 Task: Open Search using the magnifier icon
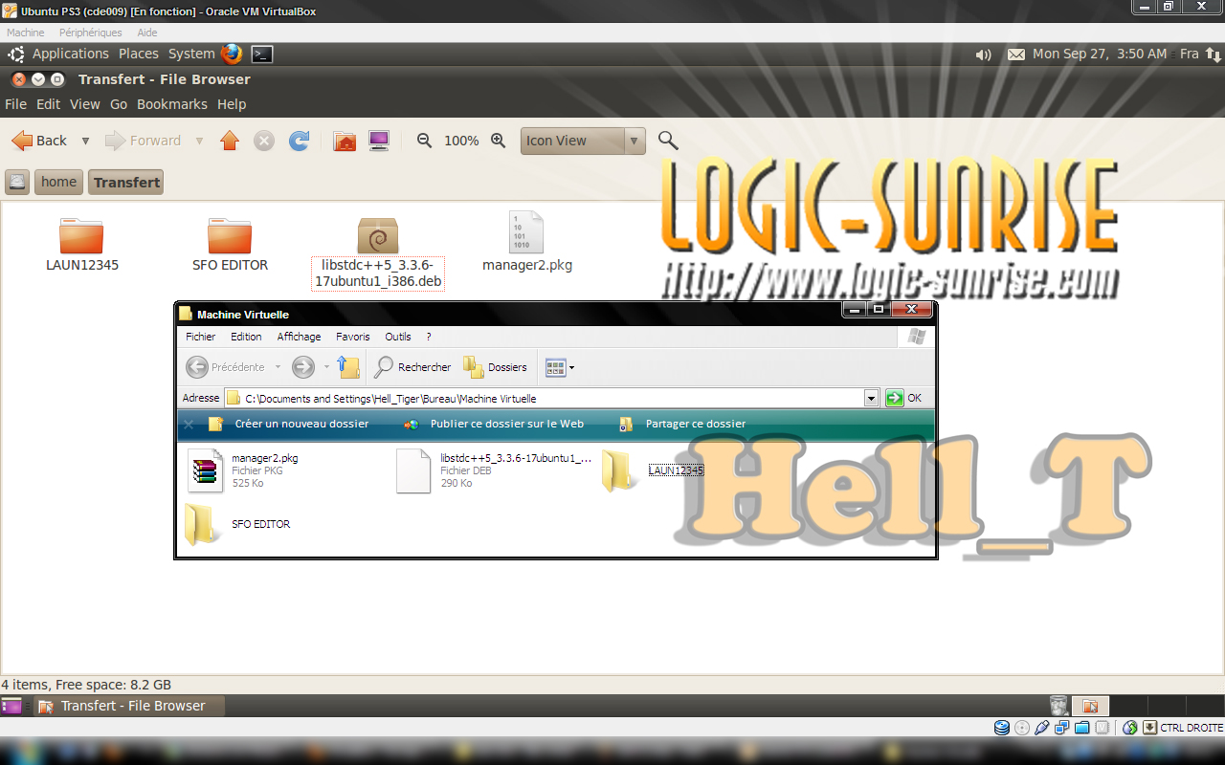[668, 141]
